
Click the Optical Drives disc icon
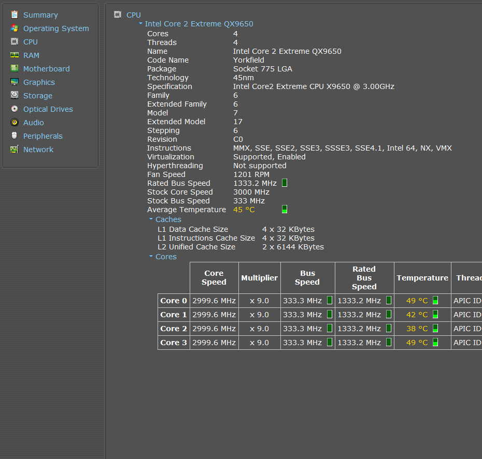tap(15, 109)
